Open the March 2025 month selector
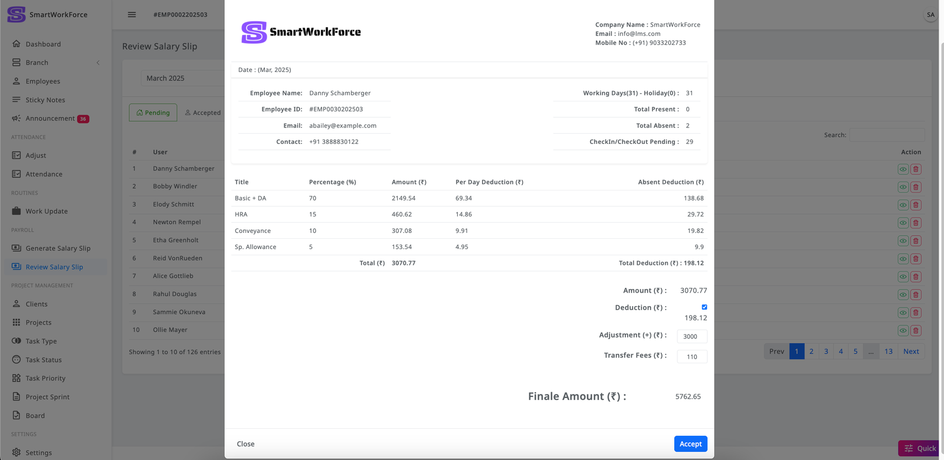Image resolution: width=944 pixels, height=460 pixels. click(x=177, y=78)
